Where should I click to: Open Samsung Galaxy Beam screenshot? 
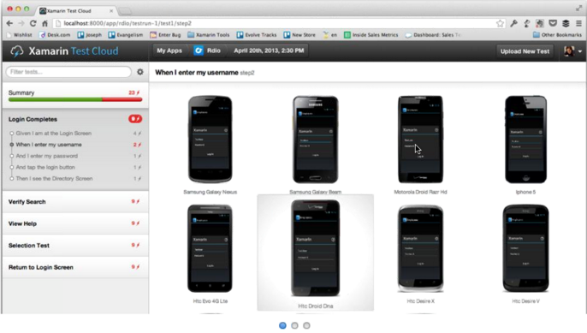click(315, 140)
